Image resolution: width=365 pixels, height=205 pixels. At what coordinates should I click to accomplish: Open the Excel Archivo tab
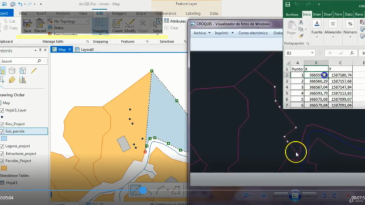click(x=292, y=14)
